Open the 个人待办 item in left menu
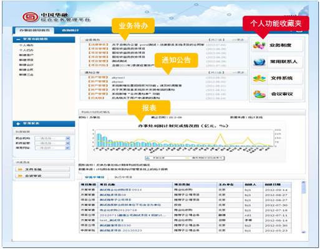The width and height of the screenshot is (320, 249). [x=26, y=45]
